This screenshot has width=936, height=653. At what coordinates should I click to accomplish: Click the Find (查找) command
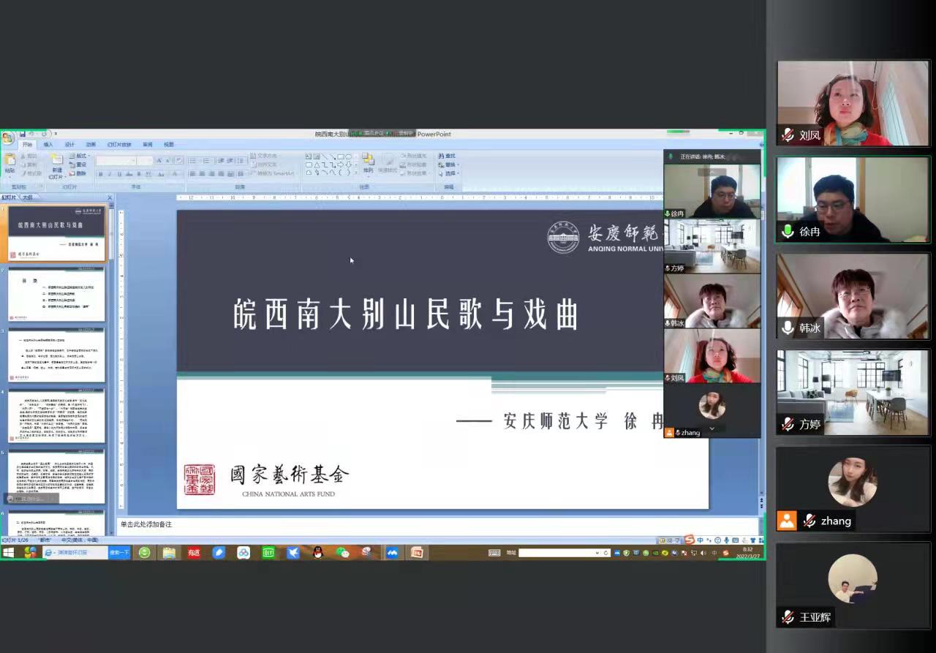pos(447,156)
